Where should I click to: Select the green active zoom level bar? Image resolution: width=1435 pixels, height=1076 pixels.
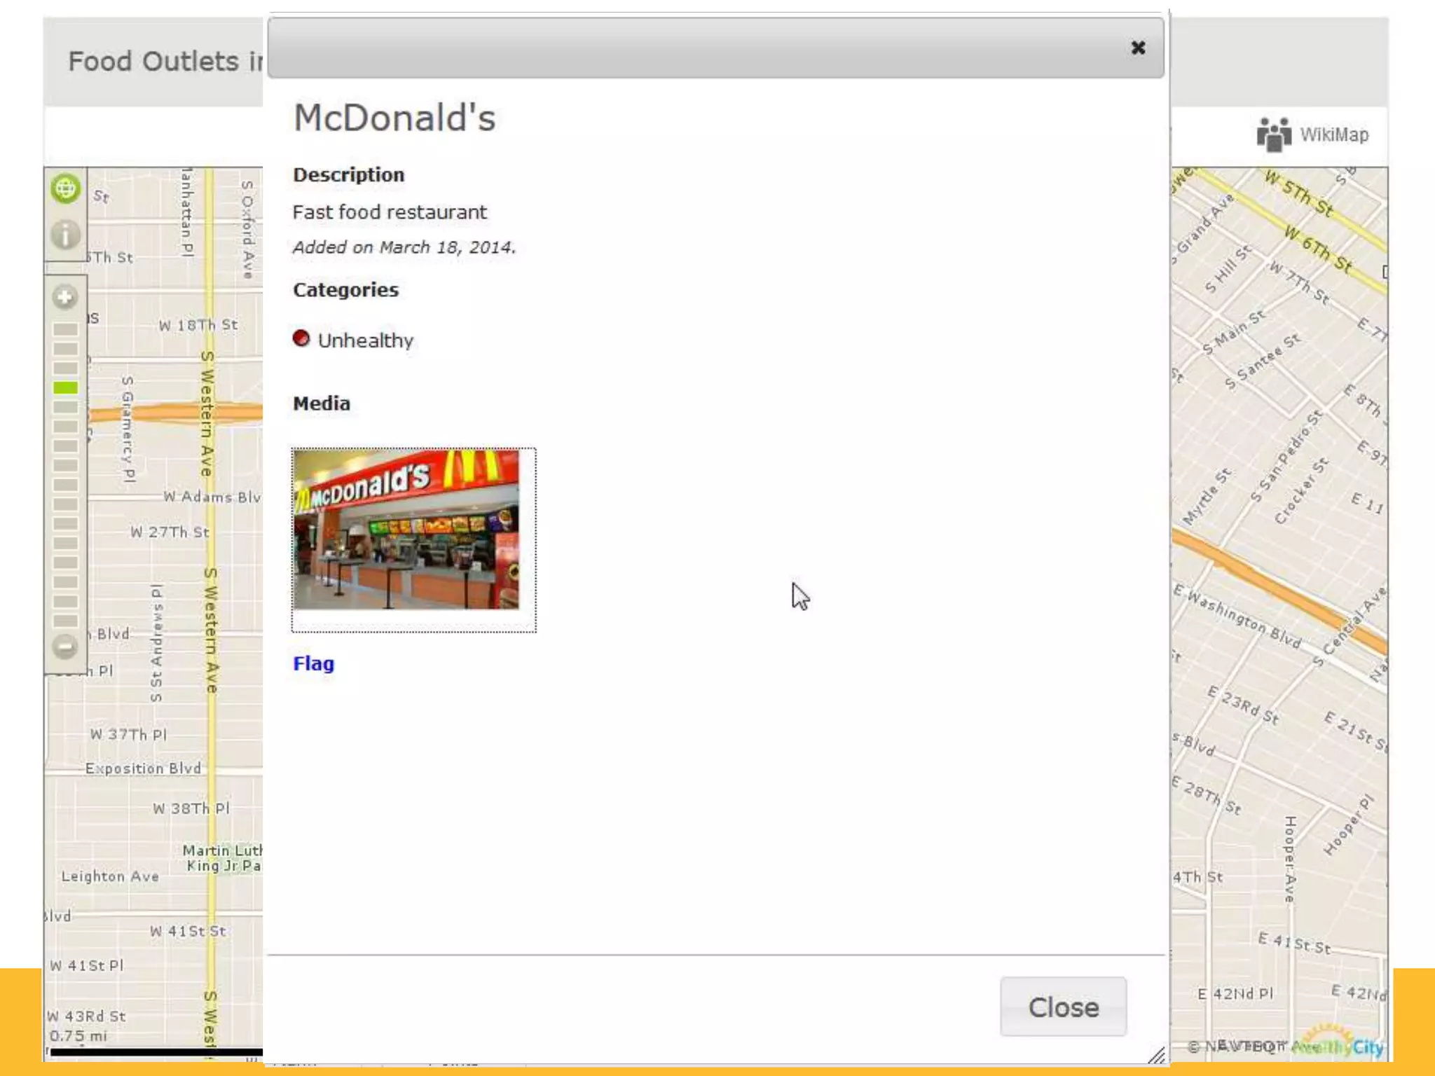point(65,387)
